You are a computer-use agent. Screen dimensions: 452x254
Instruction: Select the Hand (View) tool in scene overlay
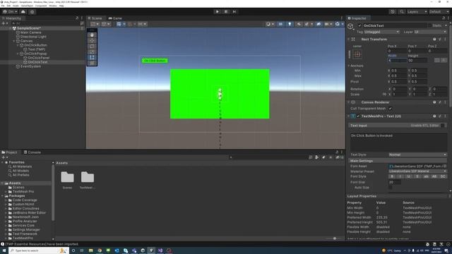tap(92, 35)
